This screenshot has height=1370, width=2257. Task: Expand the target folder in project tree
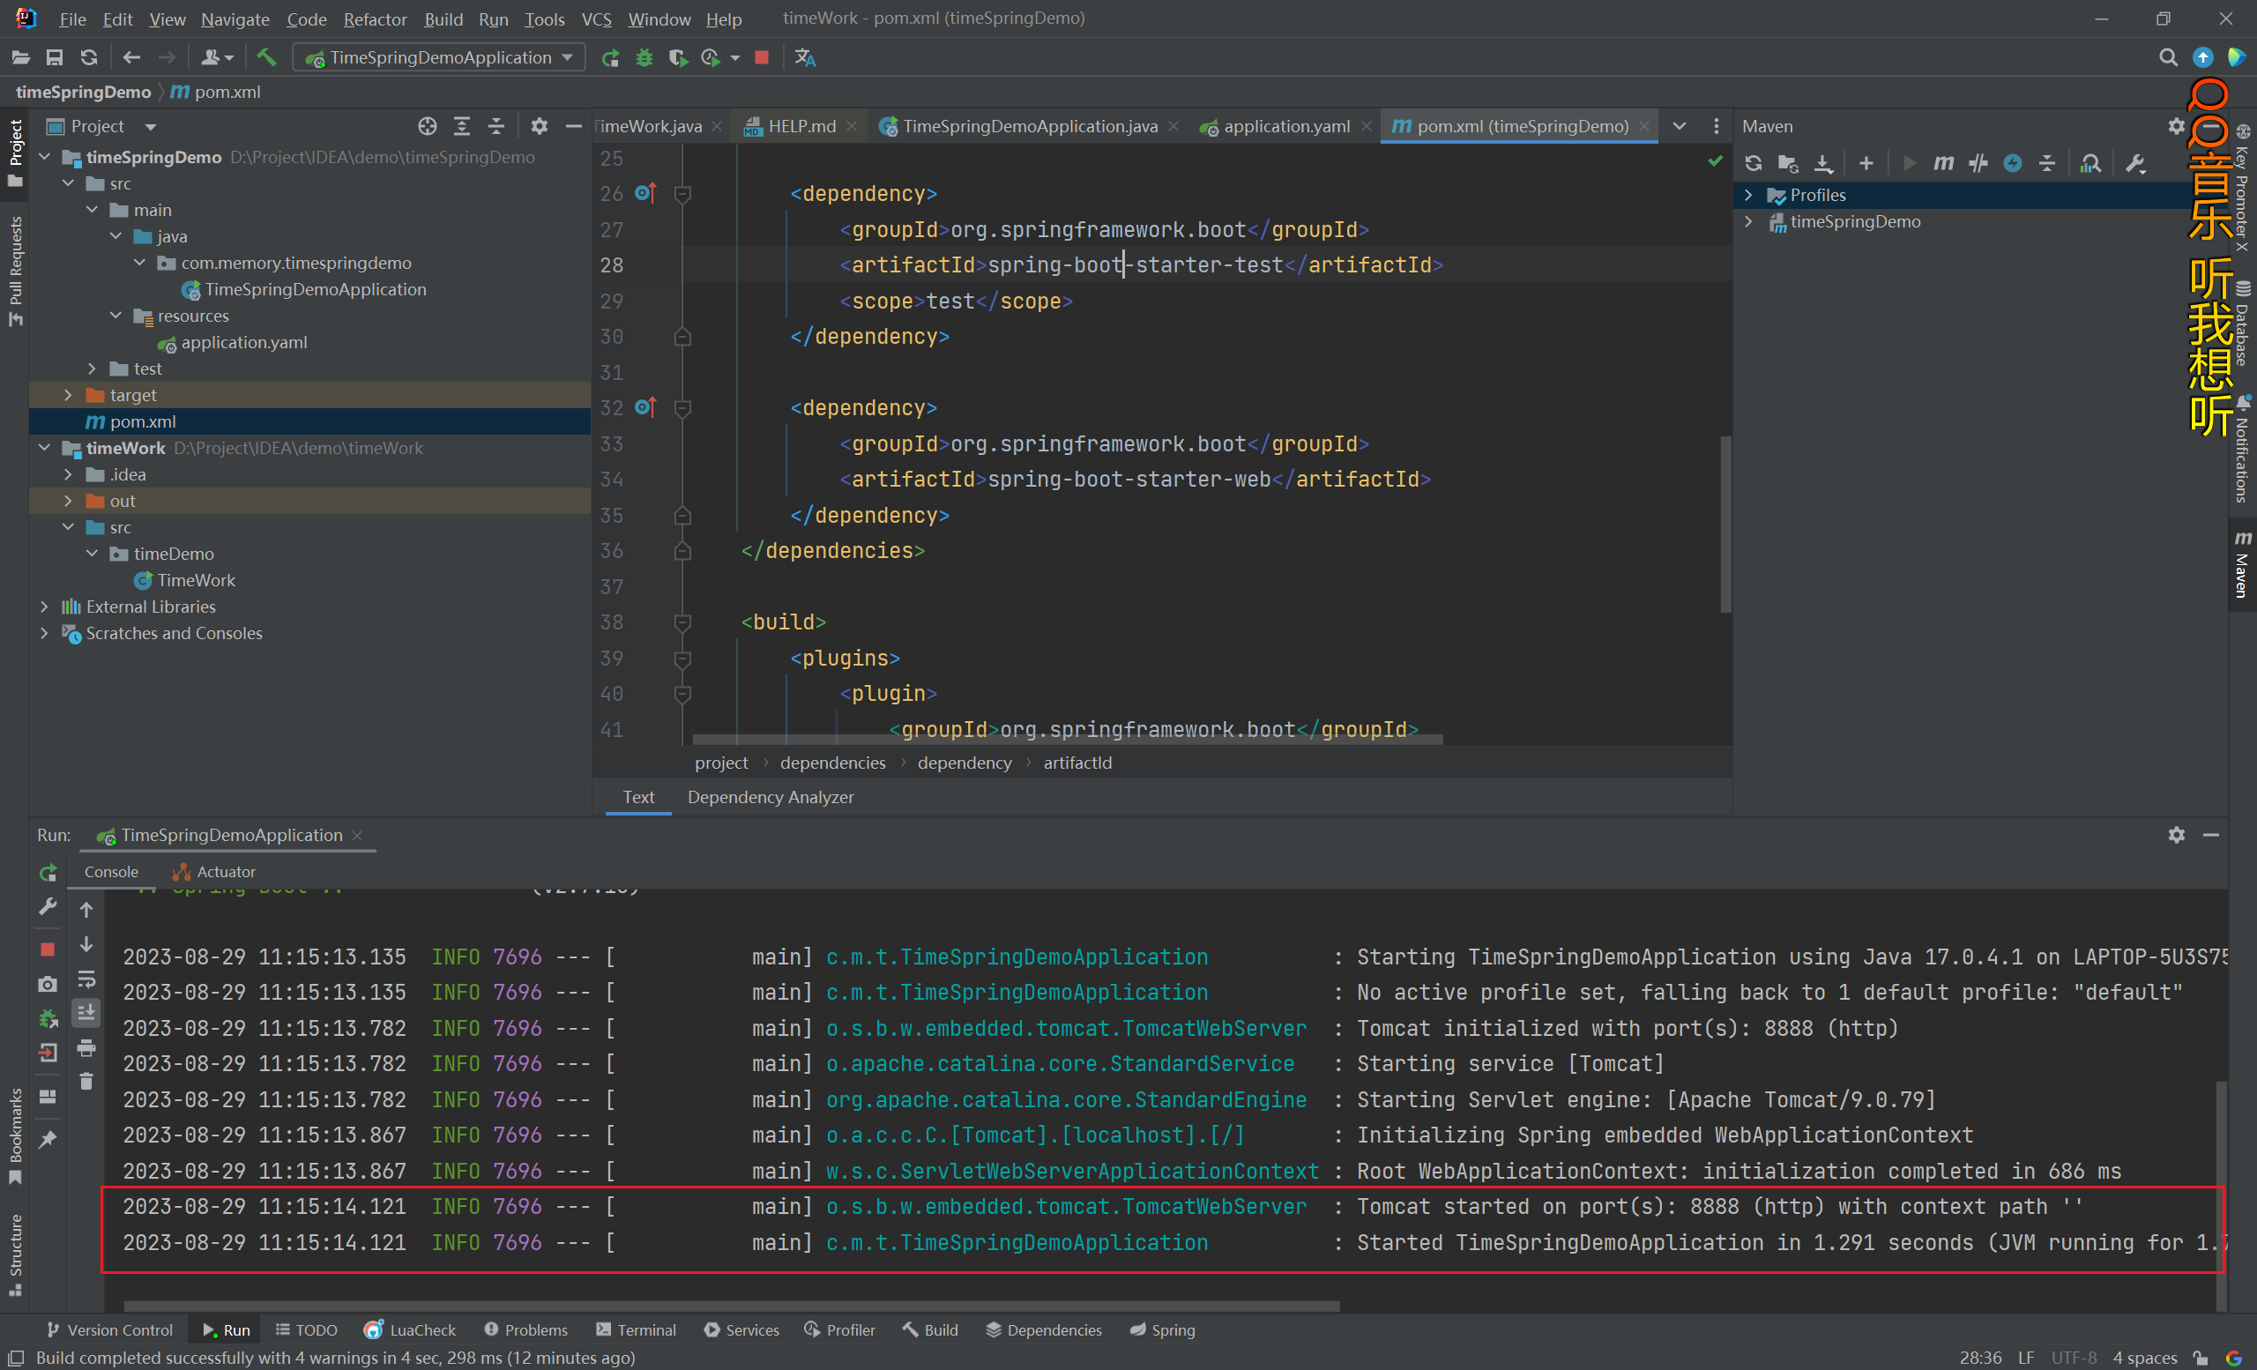pos(68,395)
